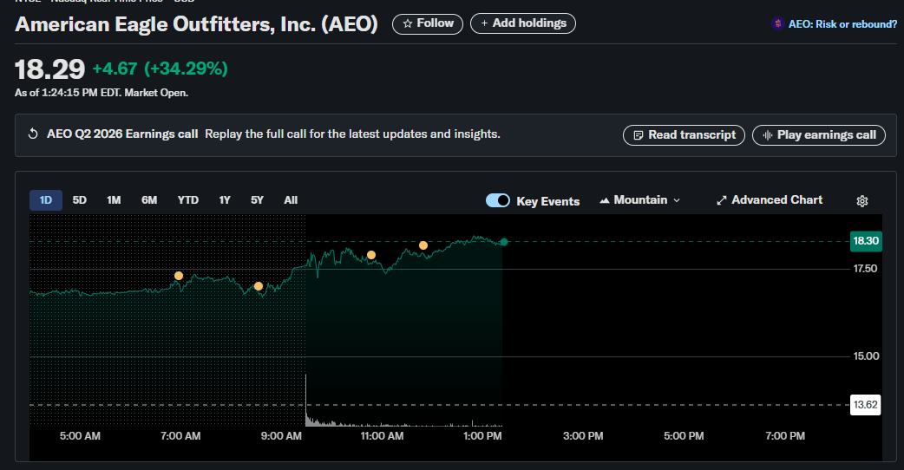Click the 13.62 previous close label
This screenshot has width=904, height=470.
[x=865, y=404]
